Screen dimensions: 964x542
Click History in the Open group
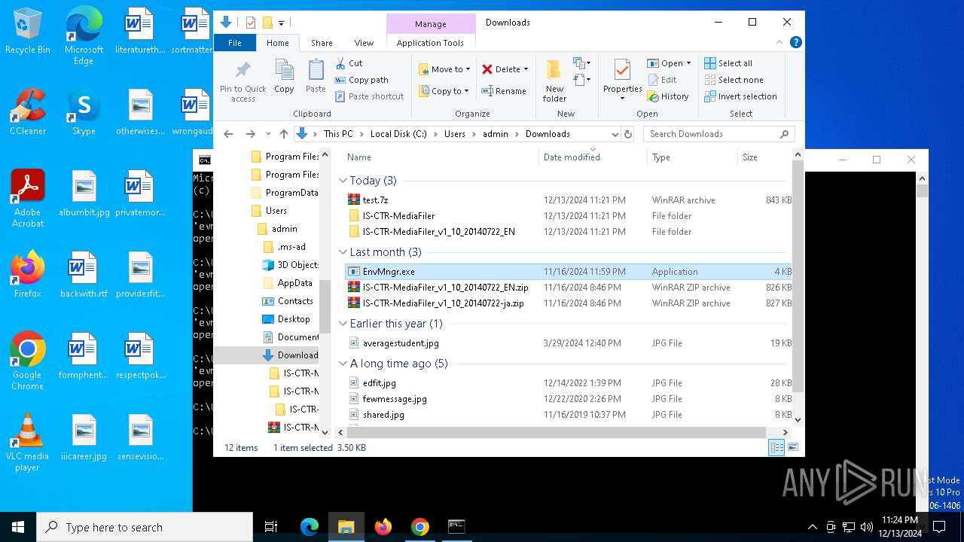(x=668, y=96)
